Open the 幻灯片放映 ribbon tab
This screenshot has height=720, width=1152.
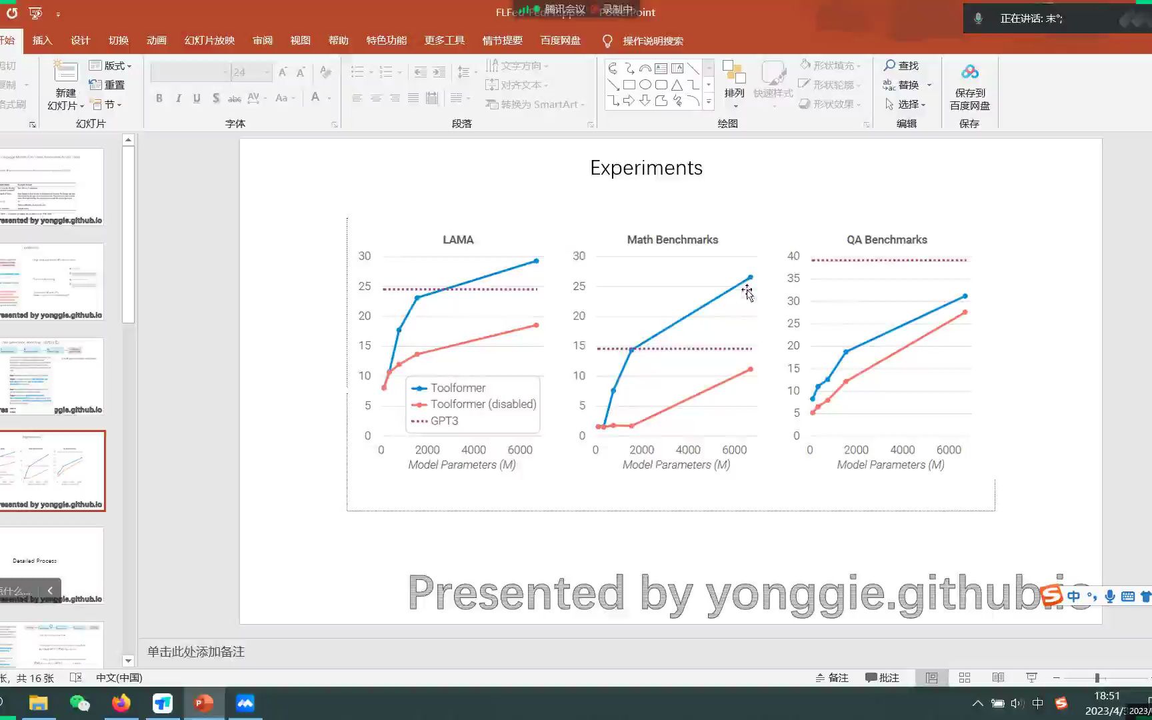click(x=209, y=40)
